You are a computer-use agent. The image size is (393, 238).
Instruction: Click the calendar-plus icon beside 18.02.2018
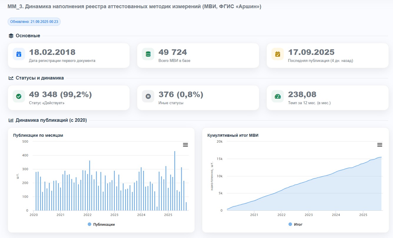pyautogui.click(x=19, y=54)
